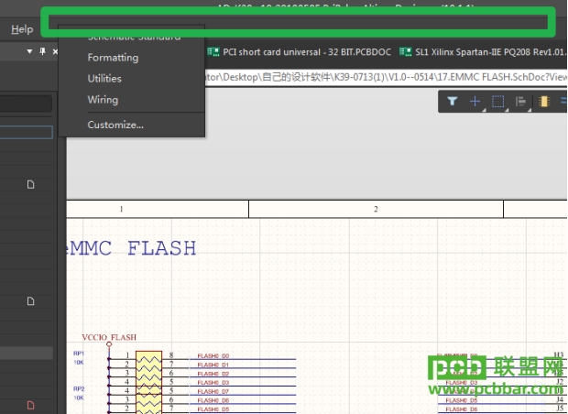Open the Help menu
The height and width of the screenshot is (414, 568).
[22, 29]
